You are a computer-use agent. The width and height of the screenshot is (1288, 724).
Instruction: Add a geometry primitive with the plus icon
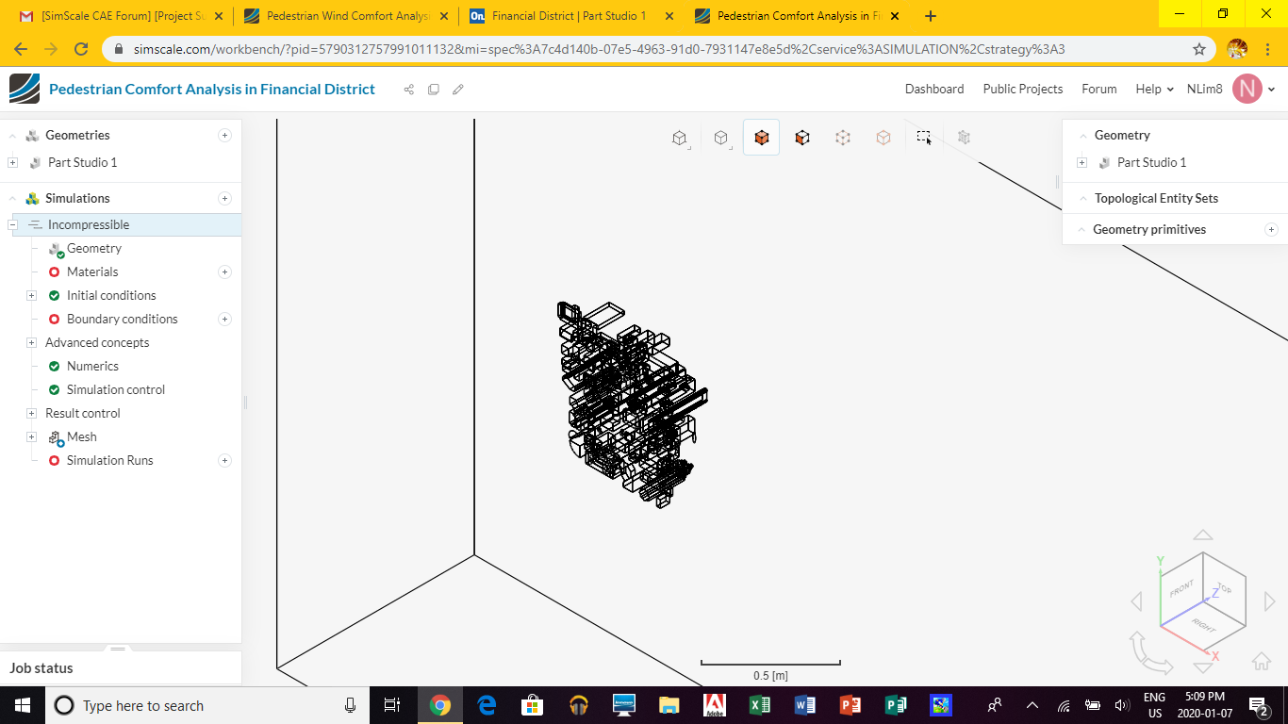pyautogui.click(x=1271, y=229)
